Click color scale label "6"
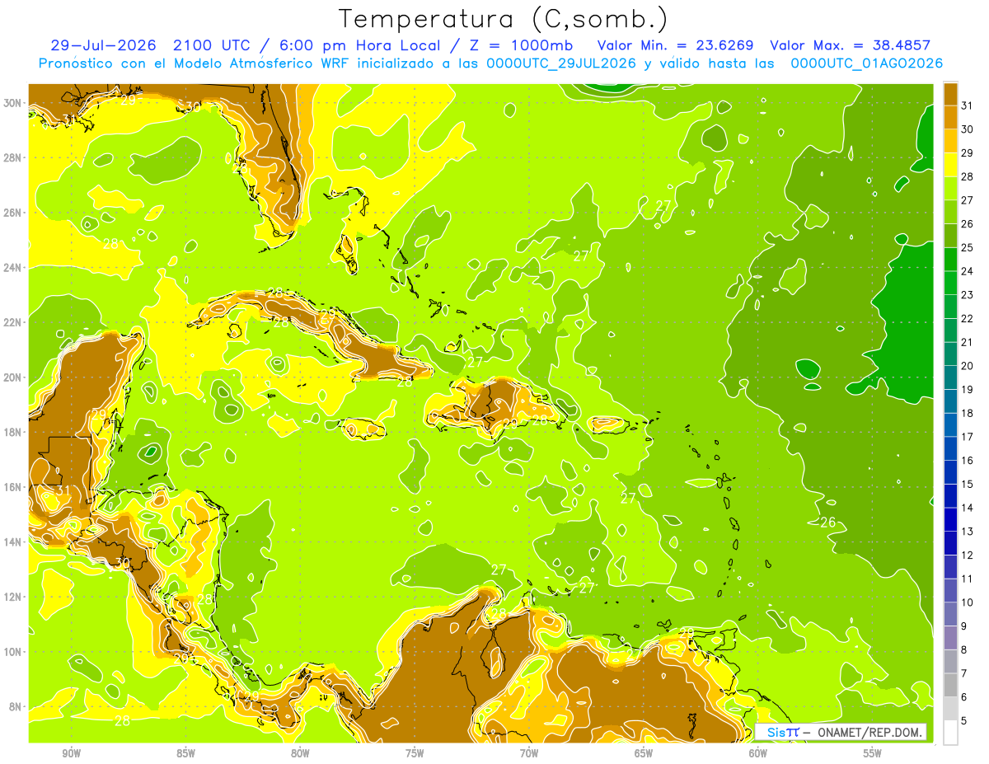Viewport: 989px width, 764px height. click(x=964, y=697)
